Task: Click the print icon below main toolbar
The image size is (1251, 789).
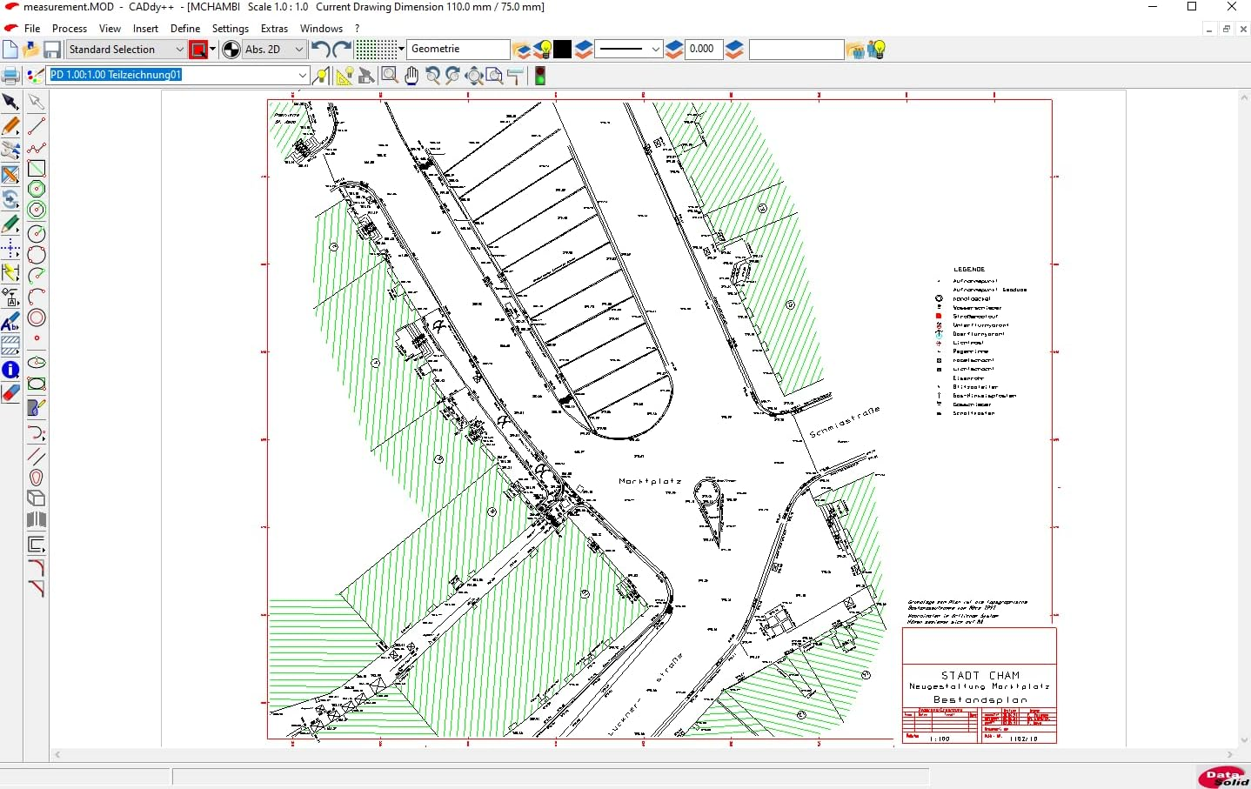Action: click(x=10, y=76)
